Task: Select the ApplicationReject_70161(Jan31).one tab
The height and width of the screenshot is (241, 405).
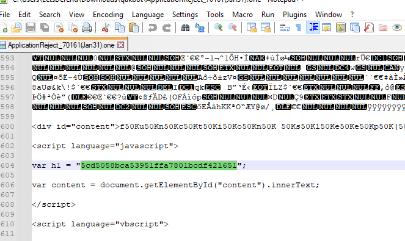Action: pos(61,45)
